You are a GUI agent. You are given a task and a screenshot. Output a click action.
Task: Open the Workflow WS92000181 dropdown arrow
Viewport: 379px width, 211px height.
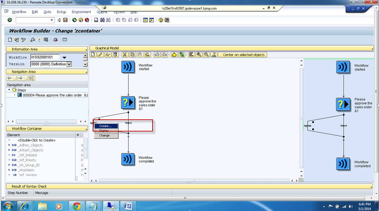[x=65, y=57]
